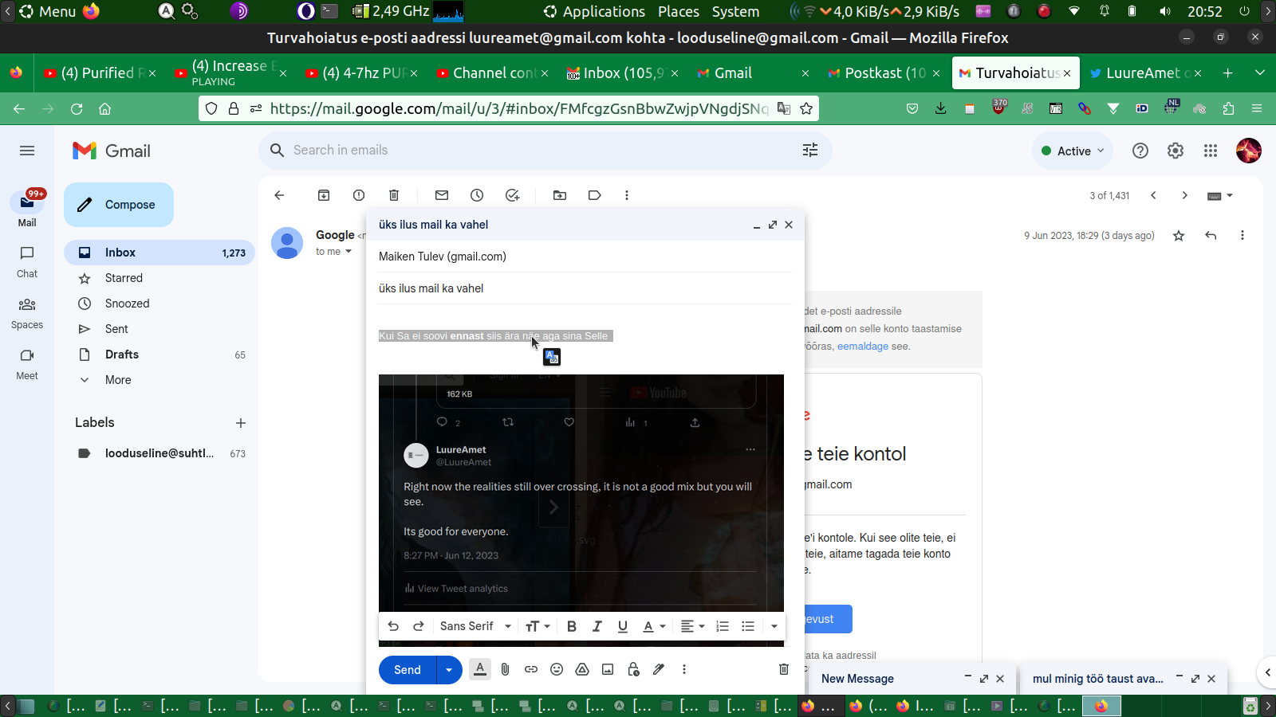
Task: Open the Places menu in top panel
Action: (679, 11)
